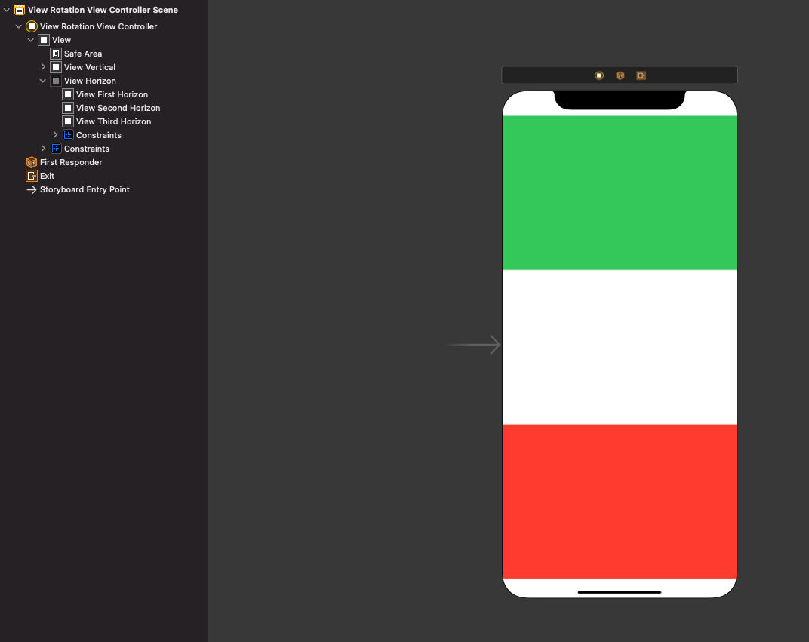Viewport: 809px width, 642px height.
Task: Click the First Responder cube icon
Action: [32, 162]
